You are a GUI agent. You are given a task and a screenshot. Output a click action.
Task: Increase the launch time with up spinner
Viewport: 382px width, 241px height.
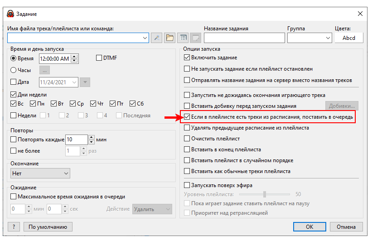coord(74,56)
